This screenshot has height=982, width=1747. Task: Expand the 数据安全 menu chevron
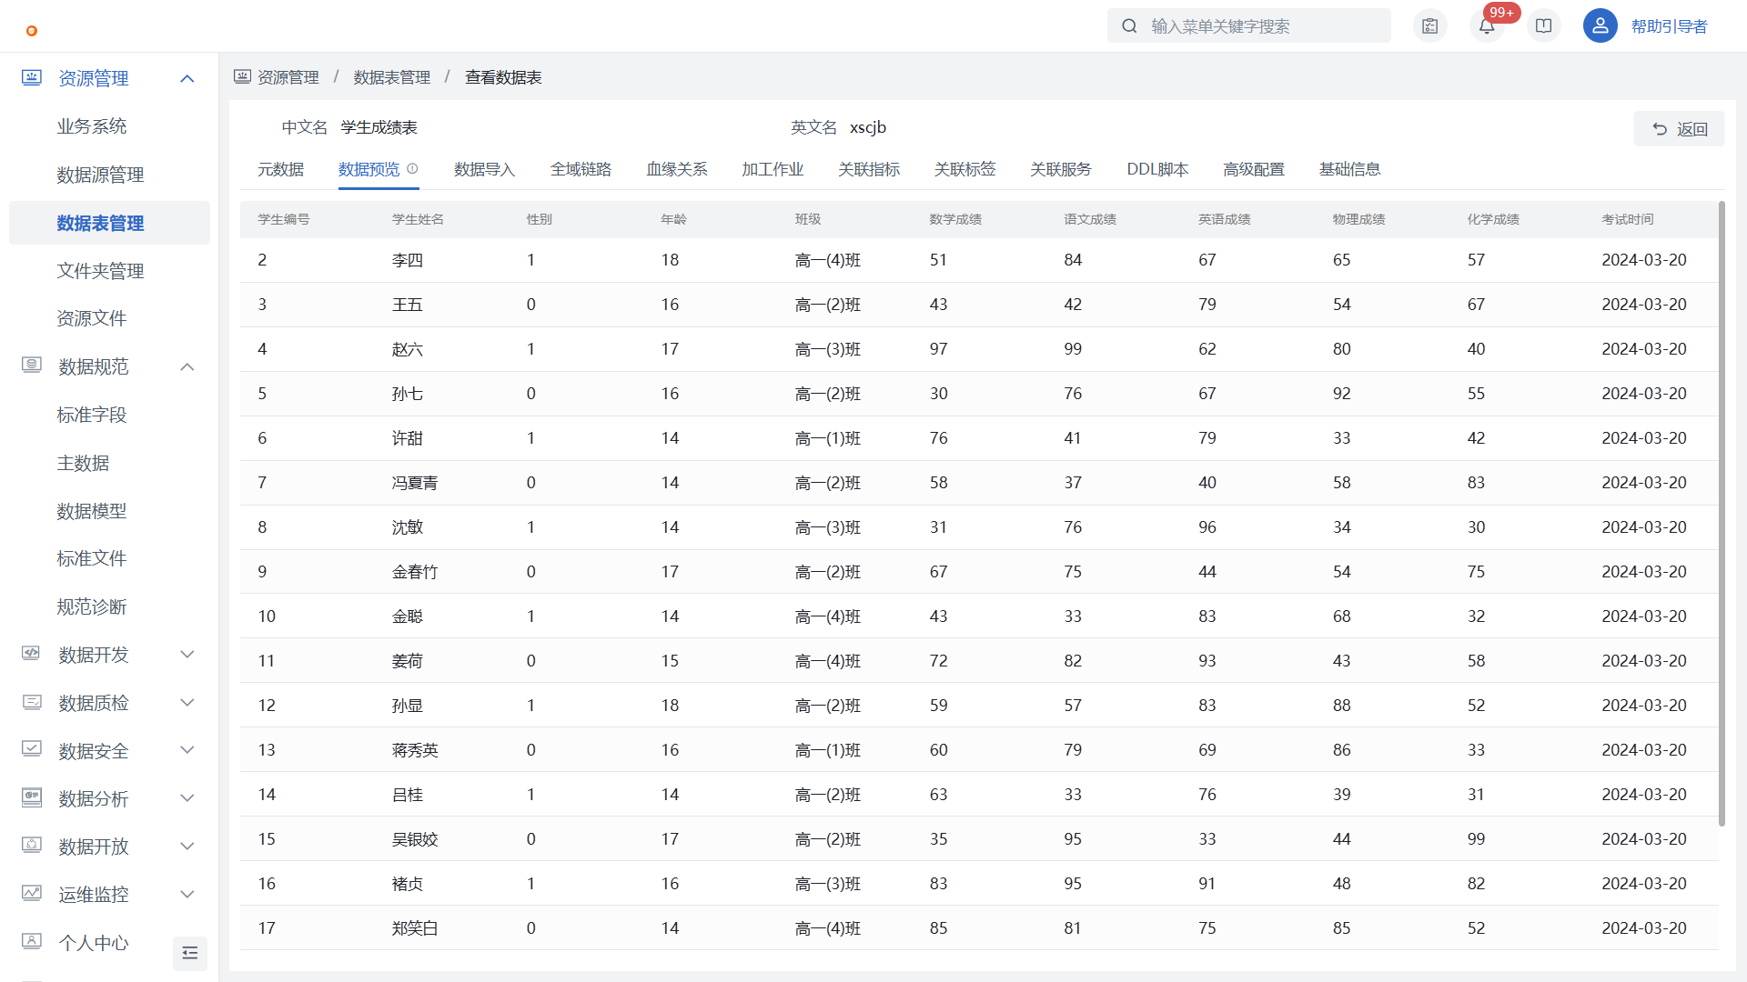coord(187,750)
